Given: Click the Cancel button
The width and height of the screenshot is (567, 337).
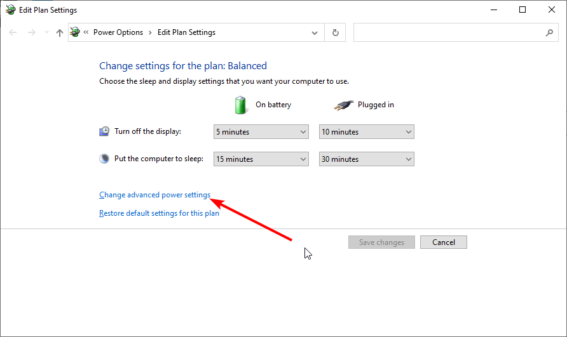Looking at the screenshot, I should click(443, 242).
